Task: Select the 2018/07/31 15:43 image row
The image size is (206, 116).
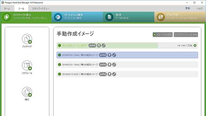Action: (127, 55)
